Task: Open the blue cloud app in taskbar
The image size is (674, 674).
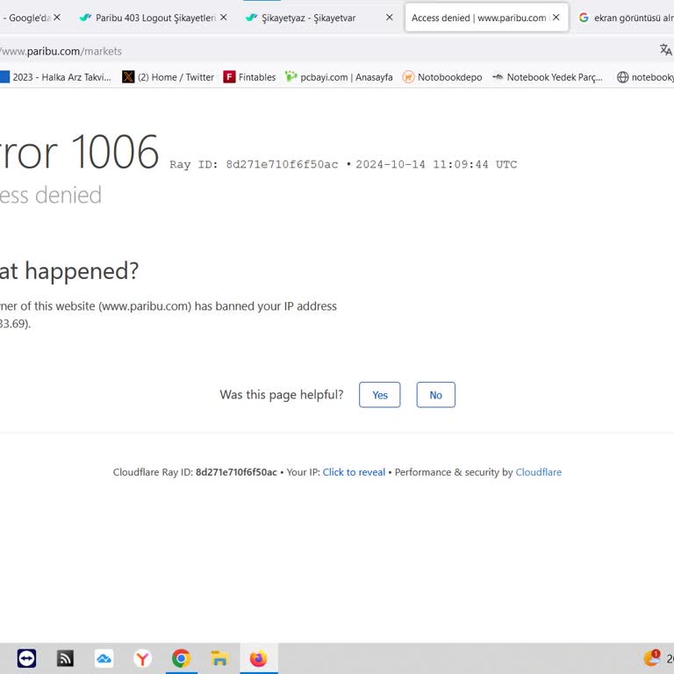Action: pos(104,658)
